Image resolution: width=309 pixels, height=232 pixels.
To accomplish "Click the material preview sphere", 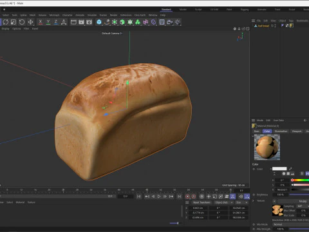I will tap(267, 148).
